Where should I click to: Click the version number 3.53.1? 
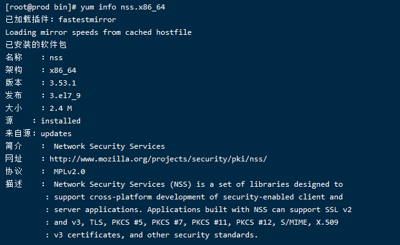point(63,83)
